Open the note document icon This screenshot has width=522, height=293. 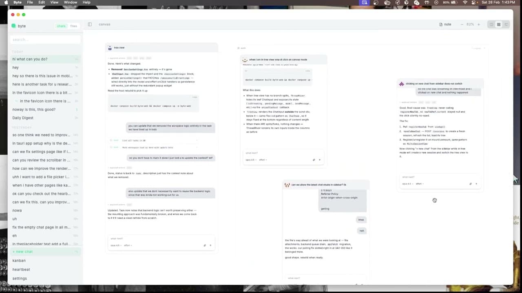tap(441, 24)
